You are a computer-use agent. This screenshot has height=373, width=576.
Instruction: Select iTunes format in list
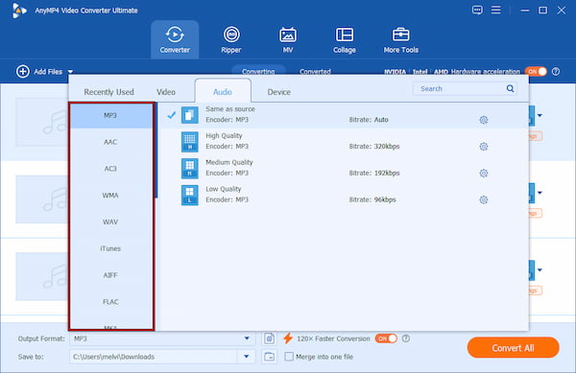pyautogui.click(x=110, y=248)
